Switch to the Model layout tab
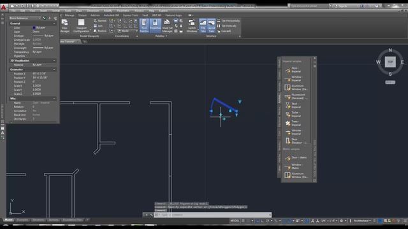Image resolution: width=408 pixels, height=229 pixels. click(x=8, y=220)
